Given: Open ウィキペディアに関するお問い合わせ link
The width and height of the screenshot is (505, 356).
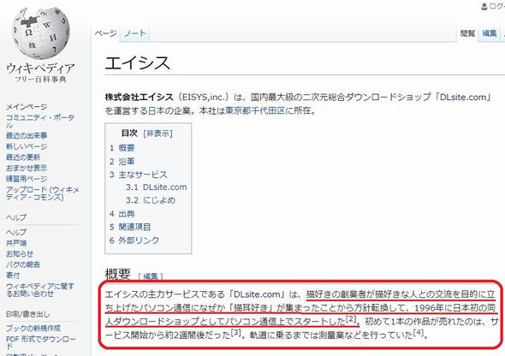Looking at the screenshot, I should [40, 290].
